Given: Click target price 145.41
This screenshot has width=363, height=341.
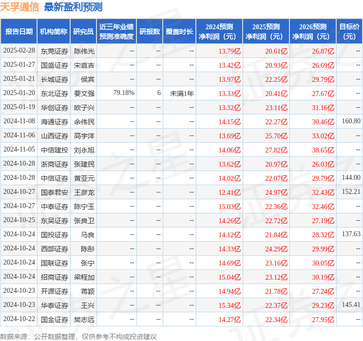Looking at the screenshot, I should point(351,304).
